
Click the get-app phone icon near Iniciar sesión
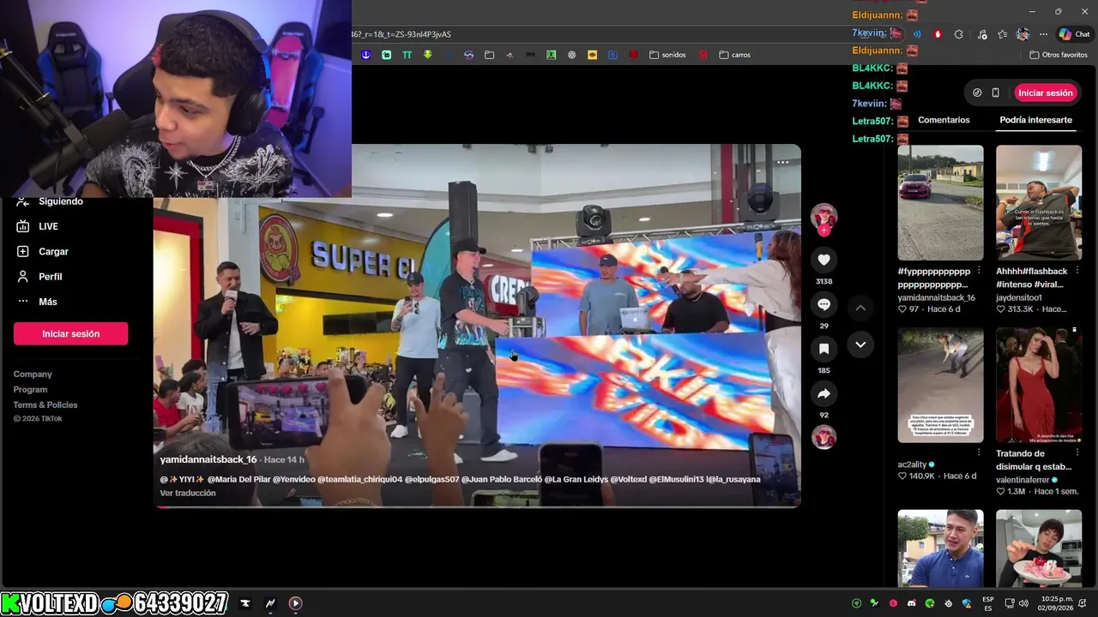(x=995, y=93)
